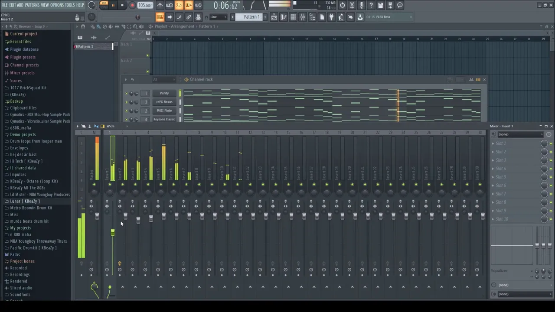The width and height of the screenshot is (555, 312).
Task: Click the undo history icon
Action: pyautogui.click(x=343, y=5)
